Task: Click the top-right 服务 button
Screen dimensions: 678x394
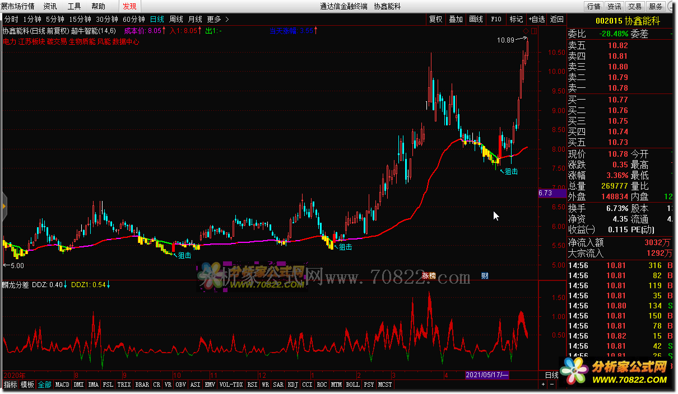Action: 655,6
